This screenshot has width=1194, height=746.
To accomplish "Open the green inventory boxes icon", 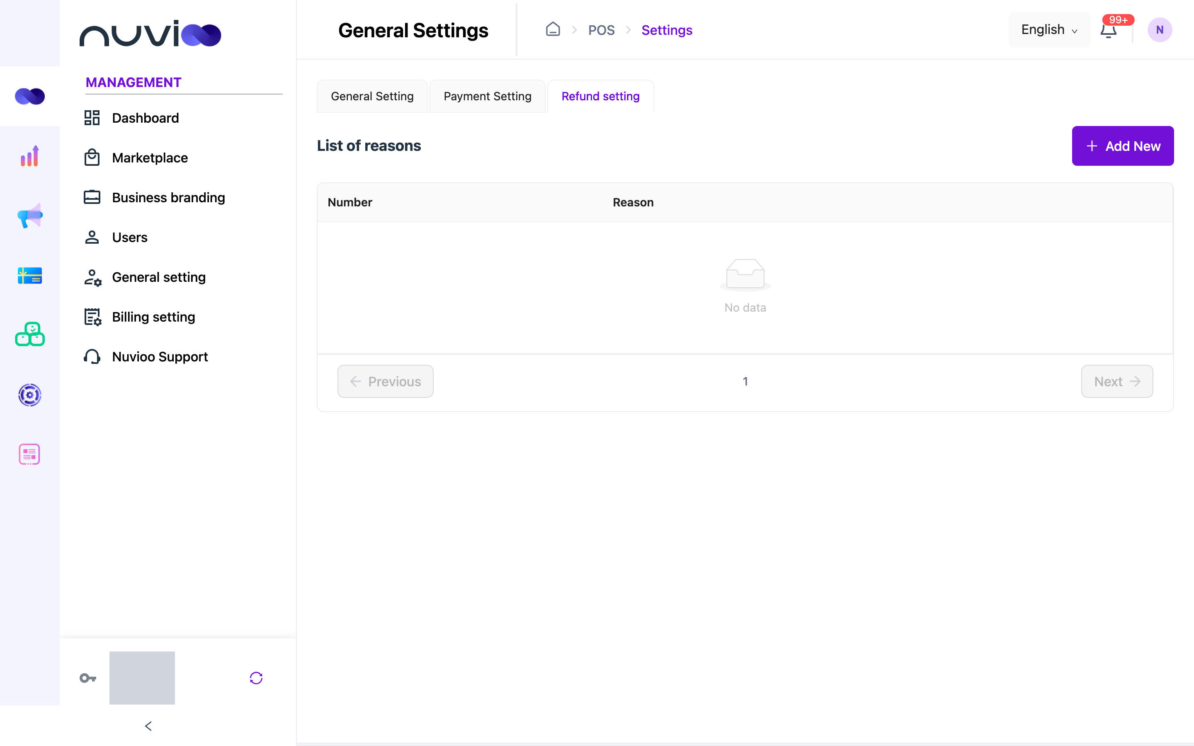I will point(29,334).
